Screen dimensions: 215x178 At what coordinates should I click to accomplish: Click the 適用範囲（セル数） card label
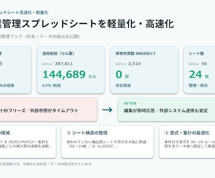point(58,53)
